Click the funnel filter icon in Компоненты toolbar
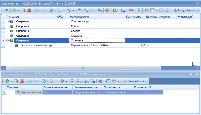201x115 pixels. [x=69, y=10]
